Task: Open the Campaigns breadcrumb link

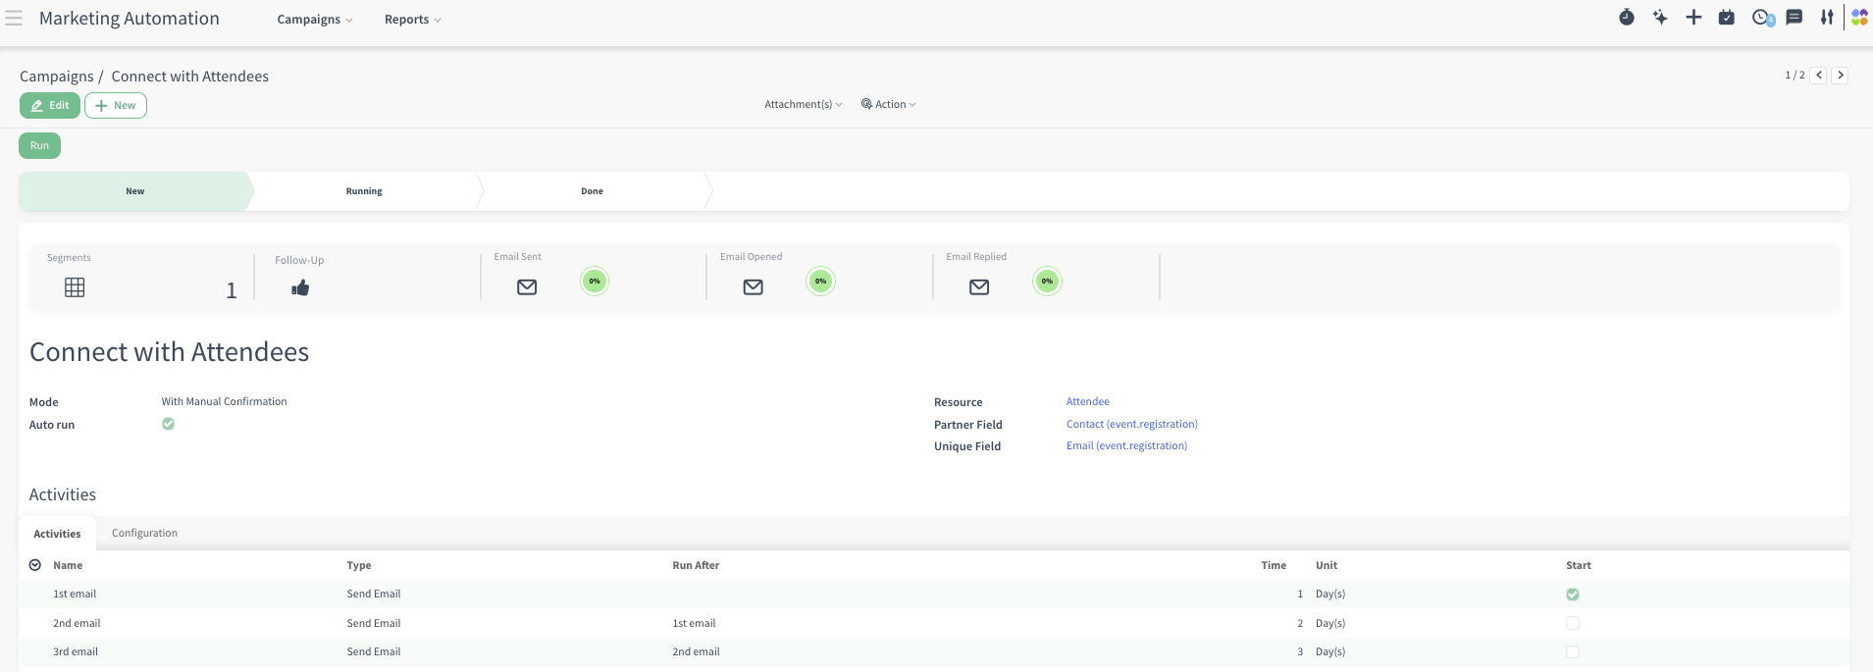Action: coord(57,76)
